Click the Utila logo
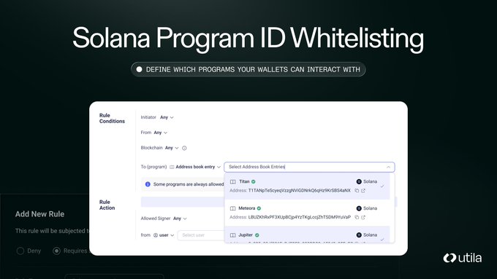 [463, 258]
